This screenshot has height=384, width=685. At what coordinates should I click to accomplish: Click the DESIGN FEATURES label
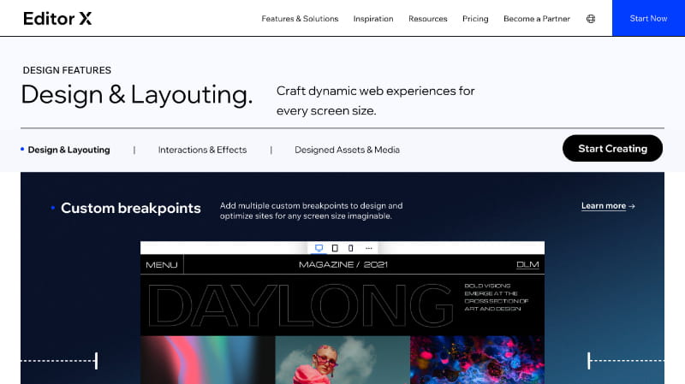tap(67, 70)
